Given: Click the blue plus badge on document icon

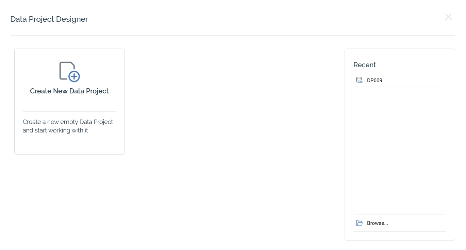Looking at the screenshot, I should [x=74, y=76].
